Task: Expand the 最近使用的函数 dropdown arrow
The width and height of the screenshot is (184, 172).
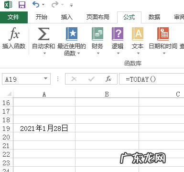Action: pyautogui.click(x=79, y=54)
